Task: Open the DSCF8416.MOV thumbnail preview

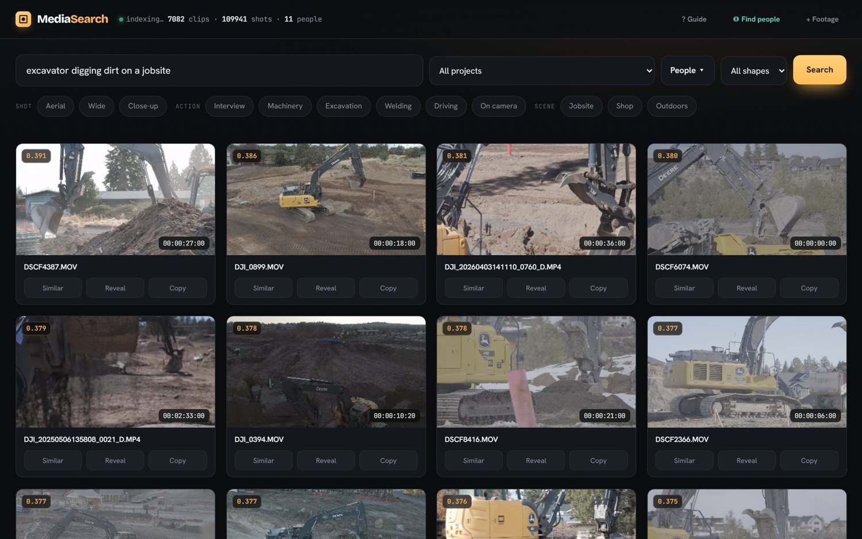Action: click(536, 372)
